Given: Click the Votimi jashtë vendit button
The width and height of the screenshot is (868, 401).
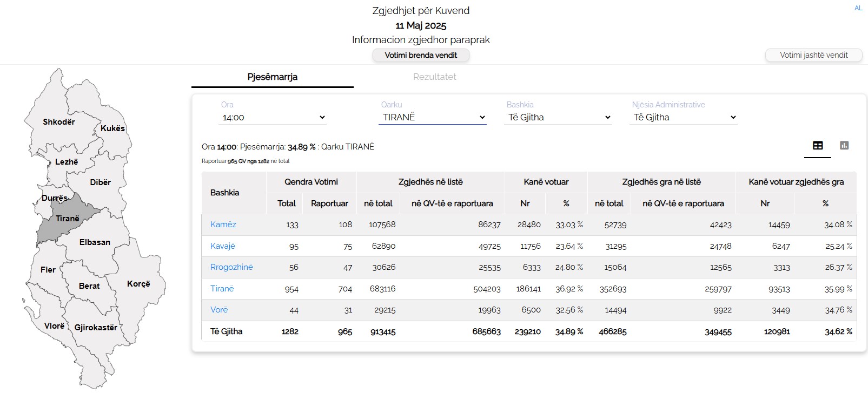Looking at the screenshot, I should coord(813,55).
